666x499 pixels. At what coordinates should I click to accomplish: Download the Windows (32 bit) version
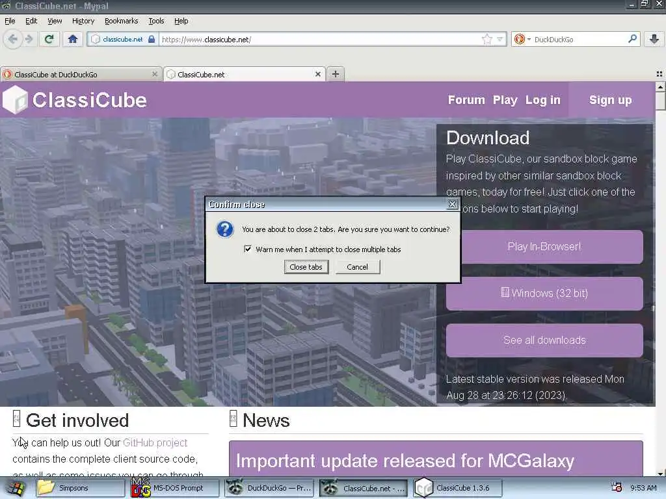click(544, 293)
